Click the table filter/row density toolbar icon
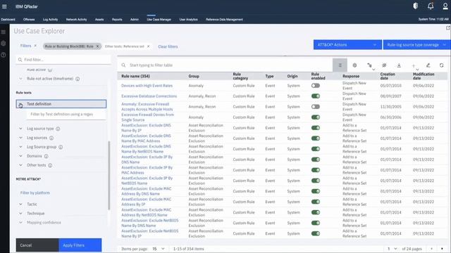 340,65
